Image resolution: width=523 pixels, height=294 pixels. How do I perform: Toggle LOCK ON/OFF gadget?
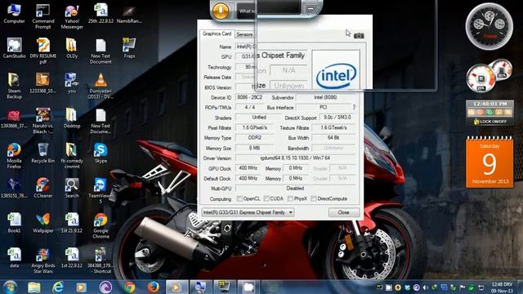click(x=489, y=122)
